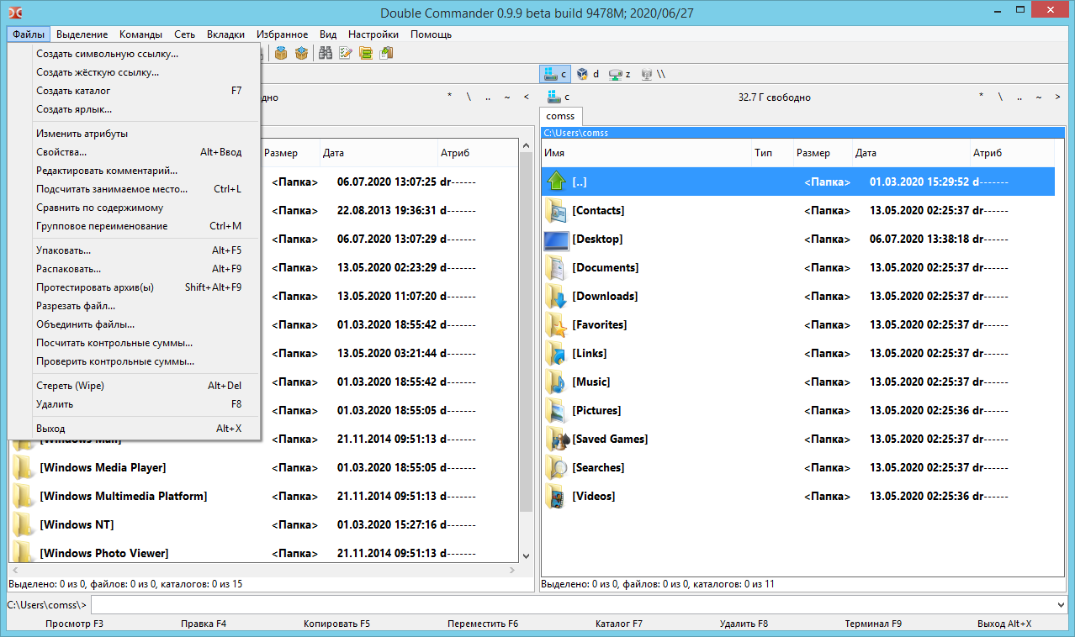The image size is (1075, 637).
Task: Click the Favorites folder icon
Action: [x=556, y=324]
